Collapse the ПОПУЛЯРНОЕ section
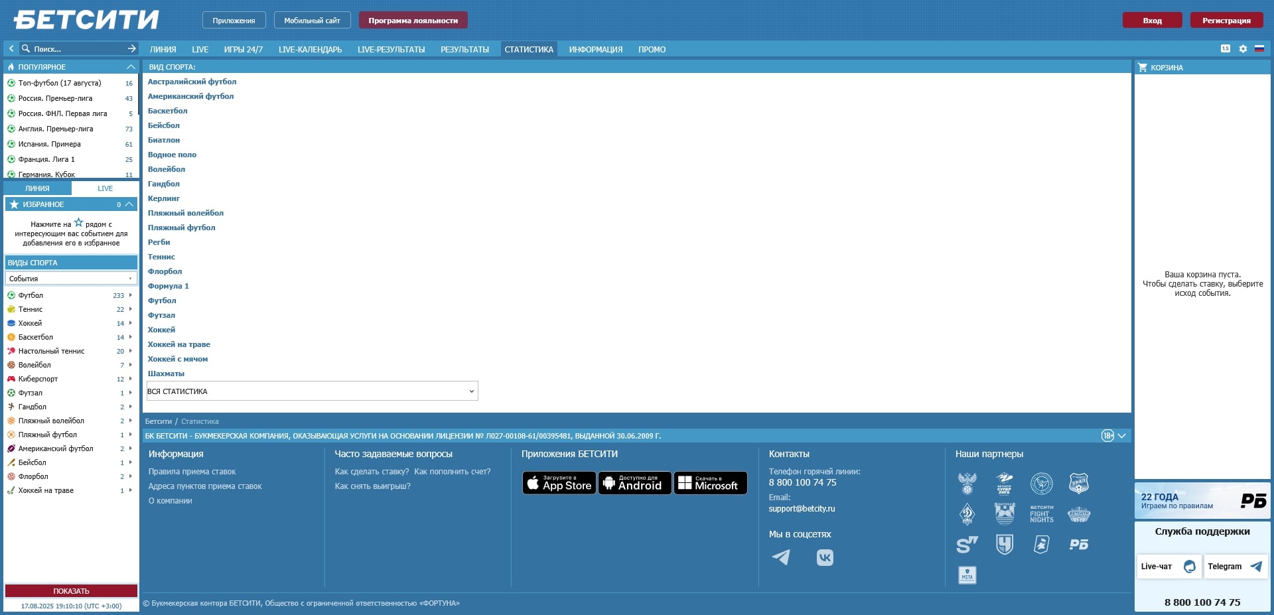Viewport: 1274px width, 615px height. pyautogui.click(x=131, y=67)
